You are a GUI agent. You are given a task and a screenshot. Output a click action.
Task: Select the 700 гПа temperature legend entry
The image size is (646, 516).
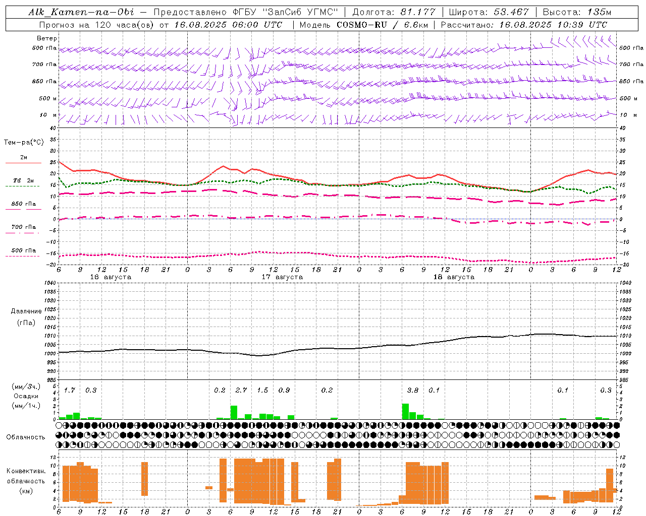click(x=23, y=227)
